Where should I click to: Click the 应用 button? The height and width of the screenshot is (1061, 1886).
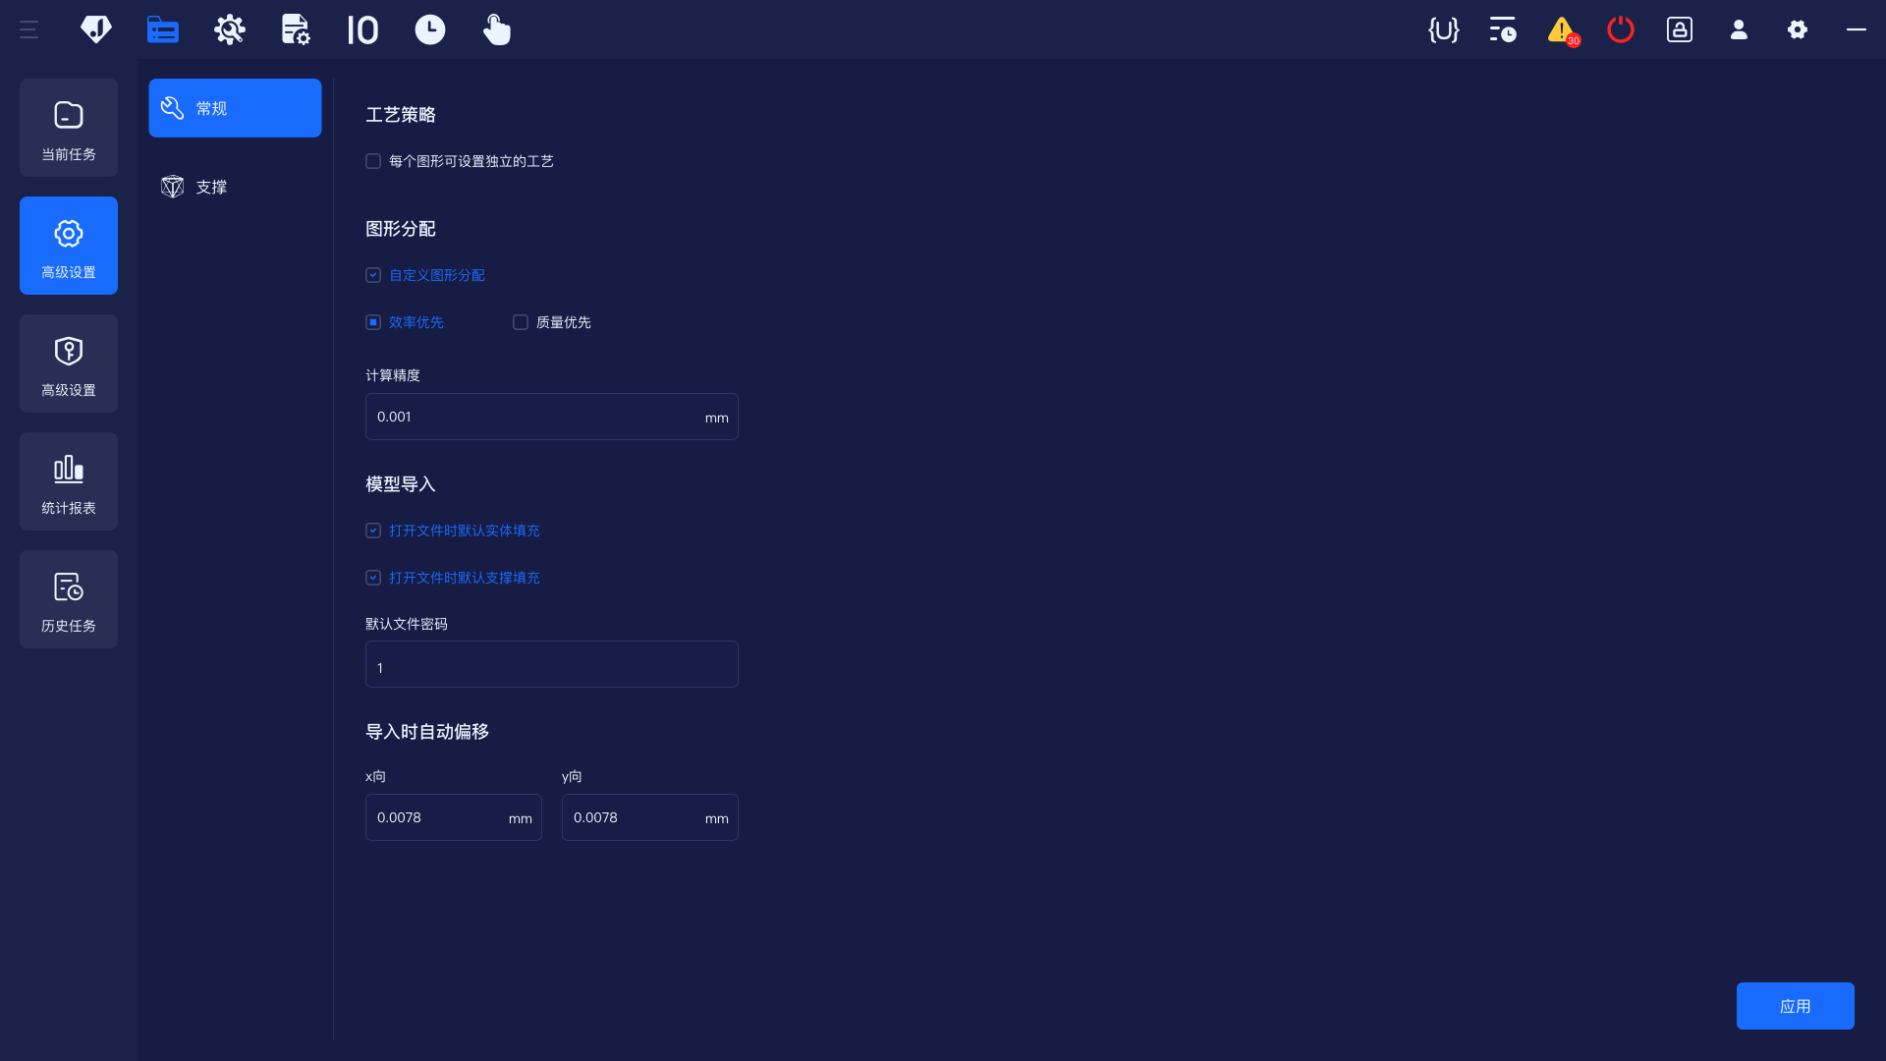point(1795,1006)
